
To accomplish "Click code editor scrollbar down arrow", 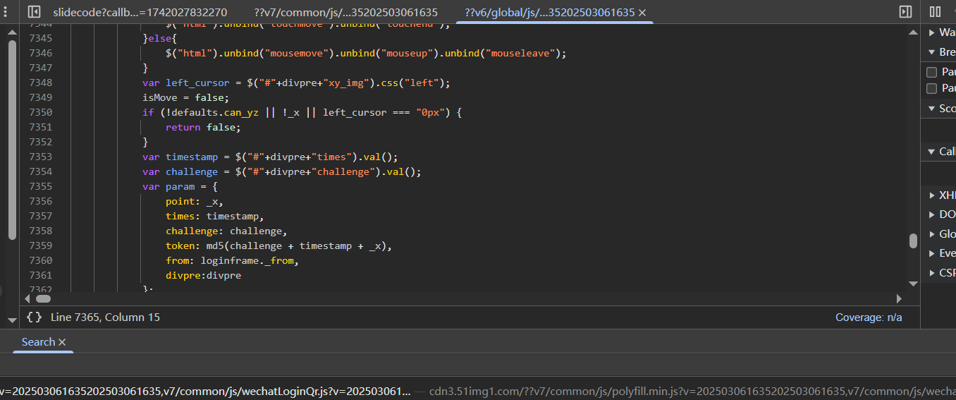I will [x=913, y=284].
